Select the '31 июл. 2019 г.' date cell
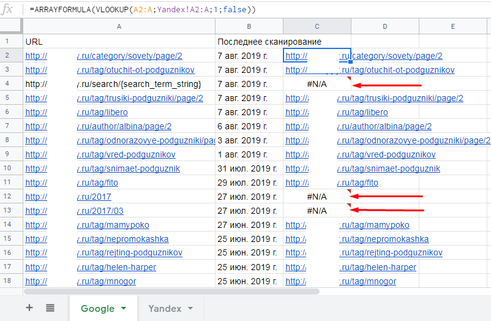This screenshot has width=491, height=321. (249, 168)
